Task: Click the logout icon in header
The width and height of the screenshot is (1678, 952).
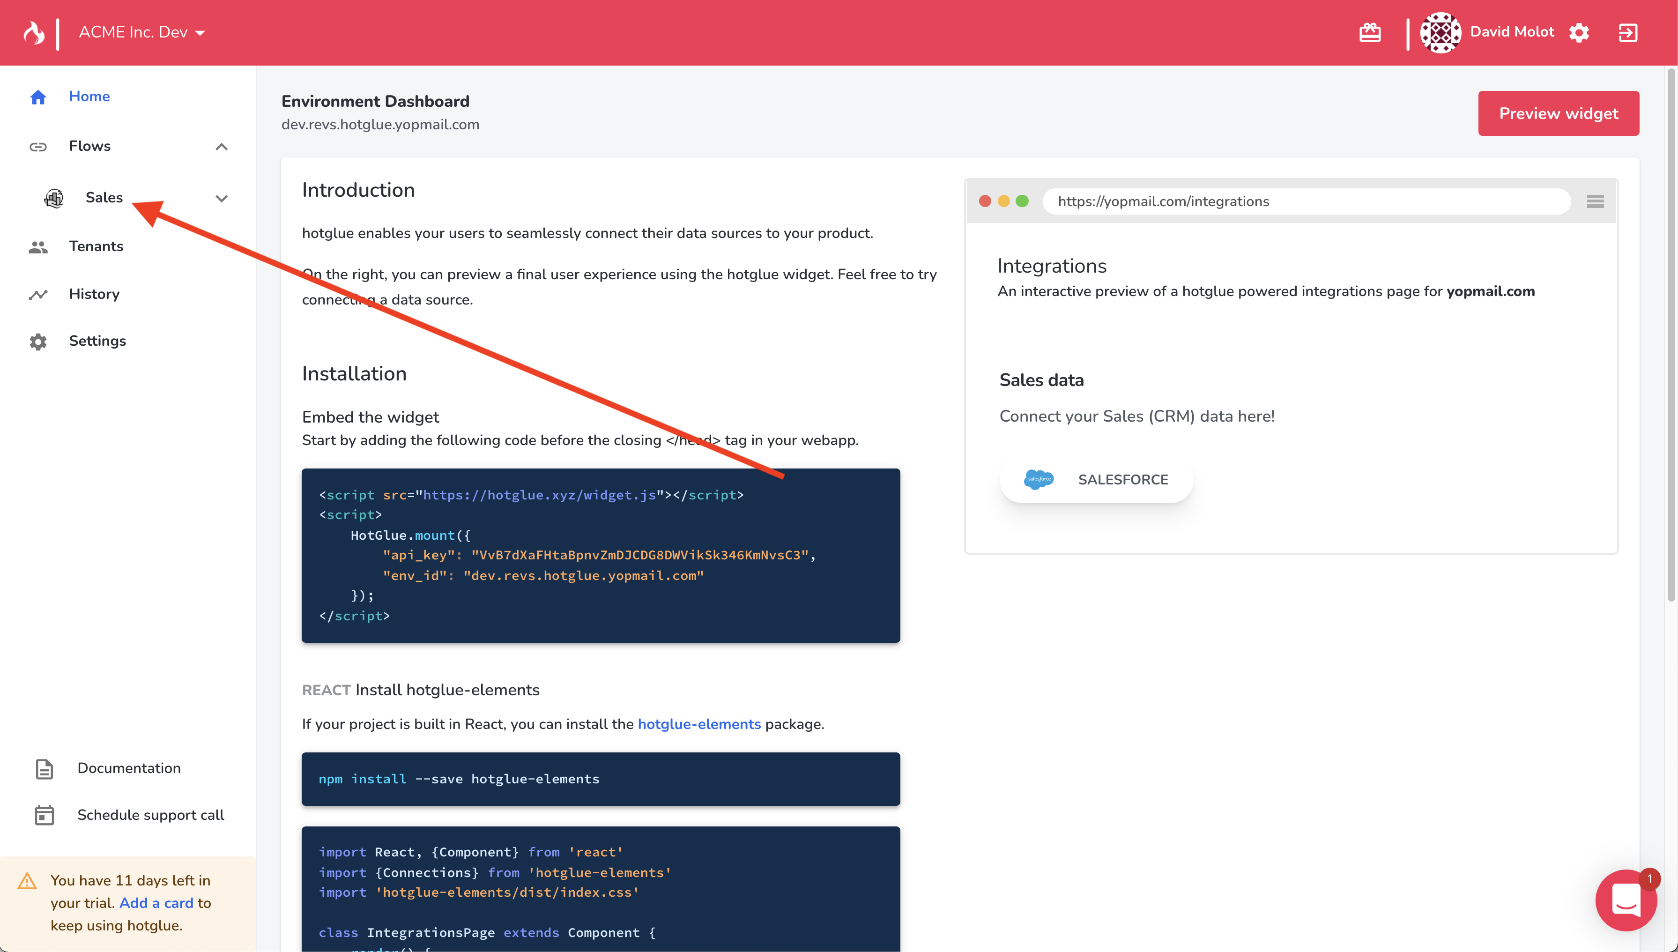Action: coord(1628,32)
